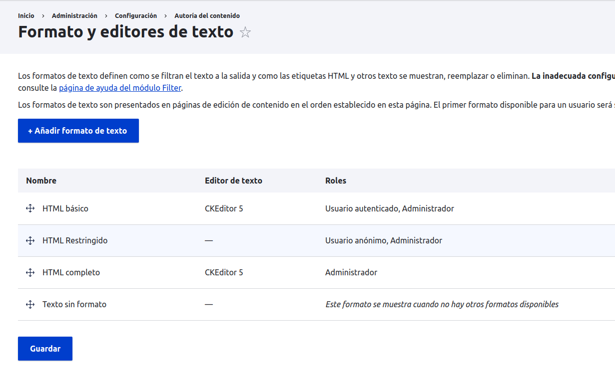
Task: Click the Añadir formato de texto button
Action: pyautogui.click(x=78, y=131)
